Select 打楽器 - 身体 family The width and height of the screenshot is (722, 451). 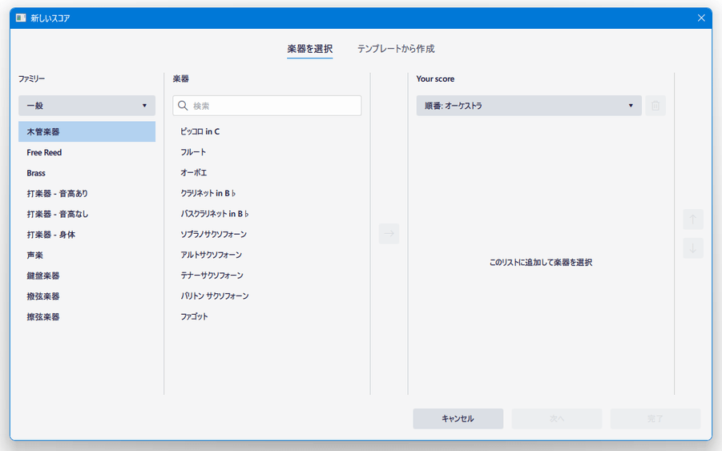tap(87, 235)
